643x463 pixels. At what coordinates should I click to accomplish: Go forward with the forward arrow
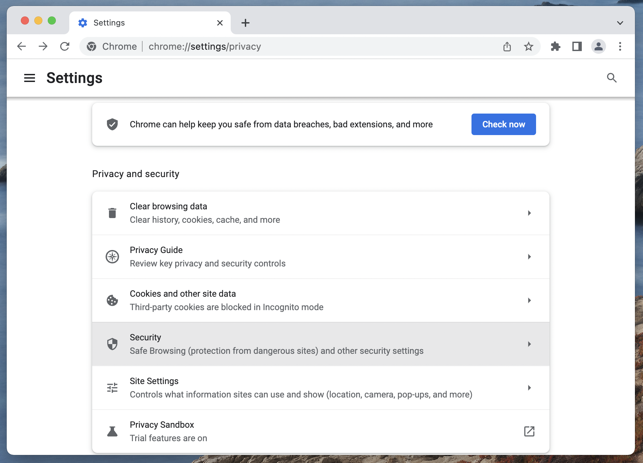pos(43,46)
